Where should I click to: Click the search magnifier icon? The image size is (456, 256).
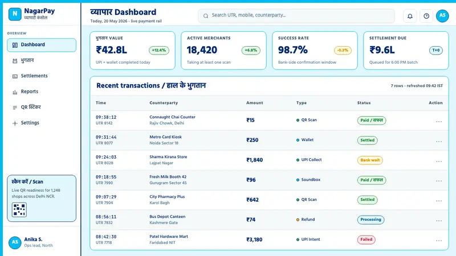tap(206, 16)
